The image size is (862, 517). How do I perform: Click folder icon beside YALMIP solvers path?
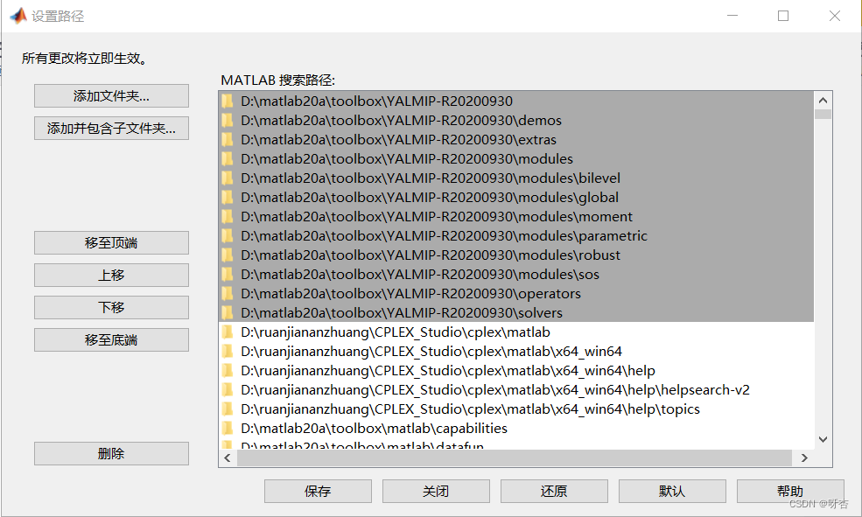coord(228,312)
